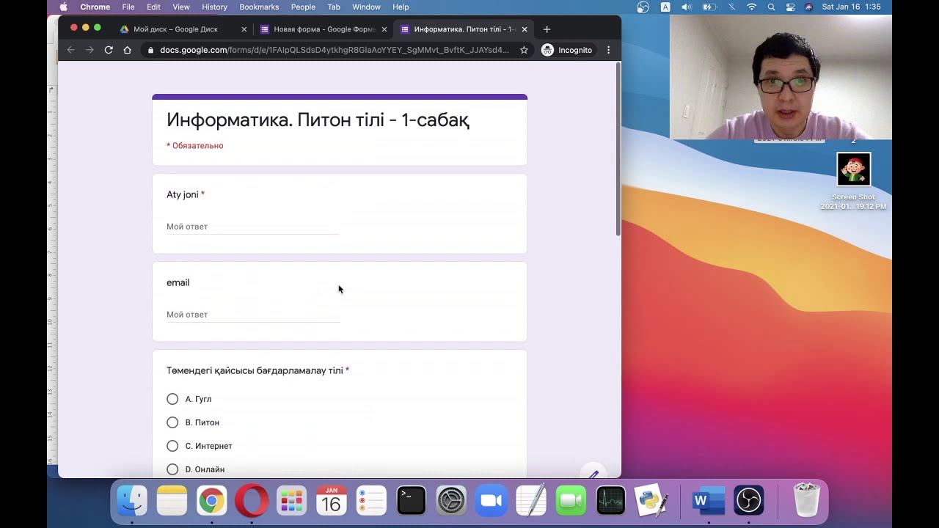Open the Edit menu
This screenshot has width=939, height=528.
(x=153, y=7)
